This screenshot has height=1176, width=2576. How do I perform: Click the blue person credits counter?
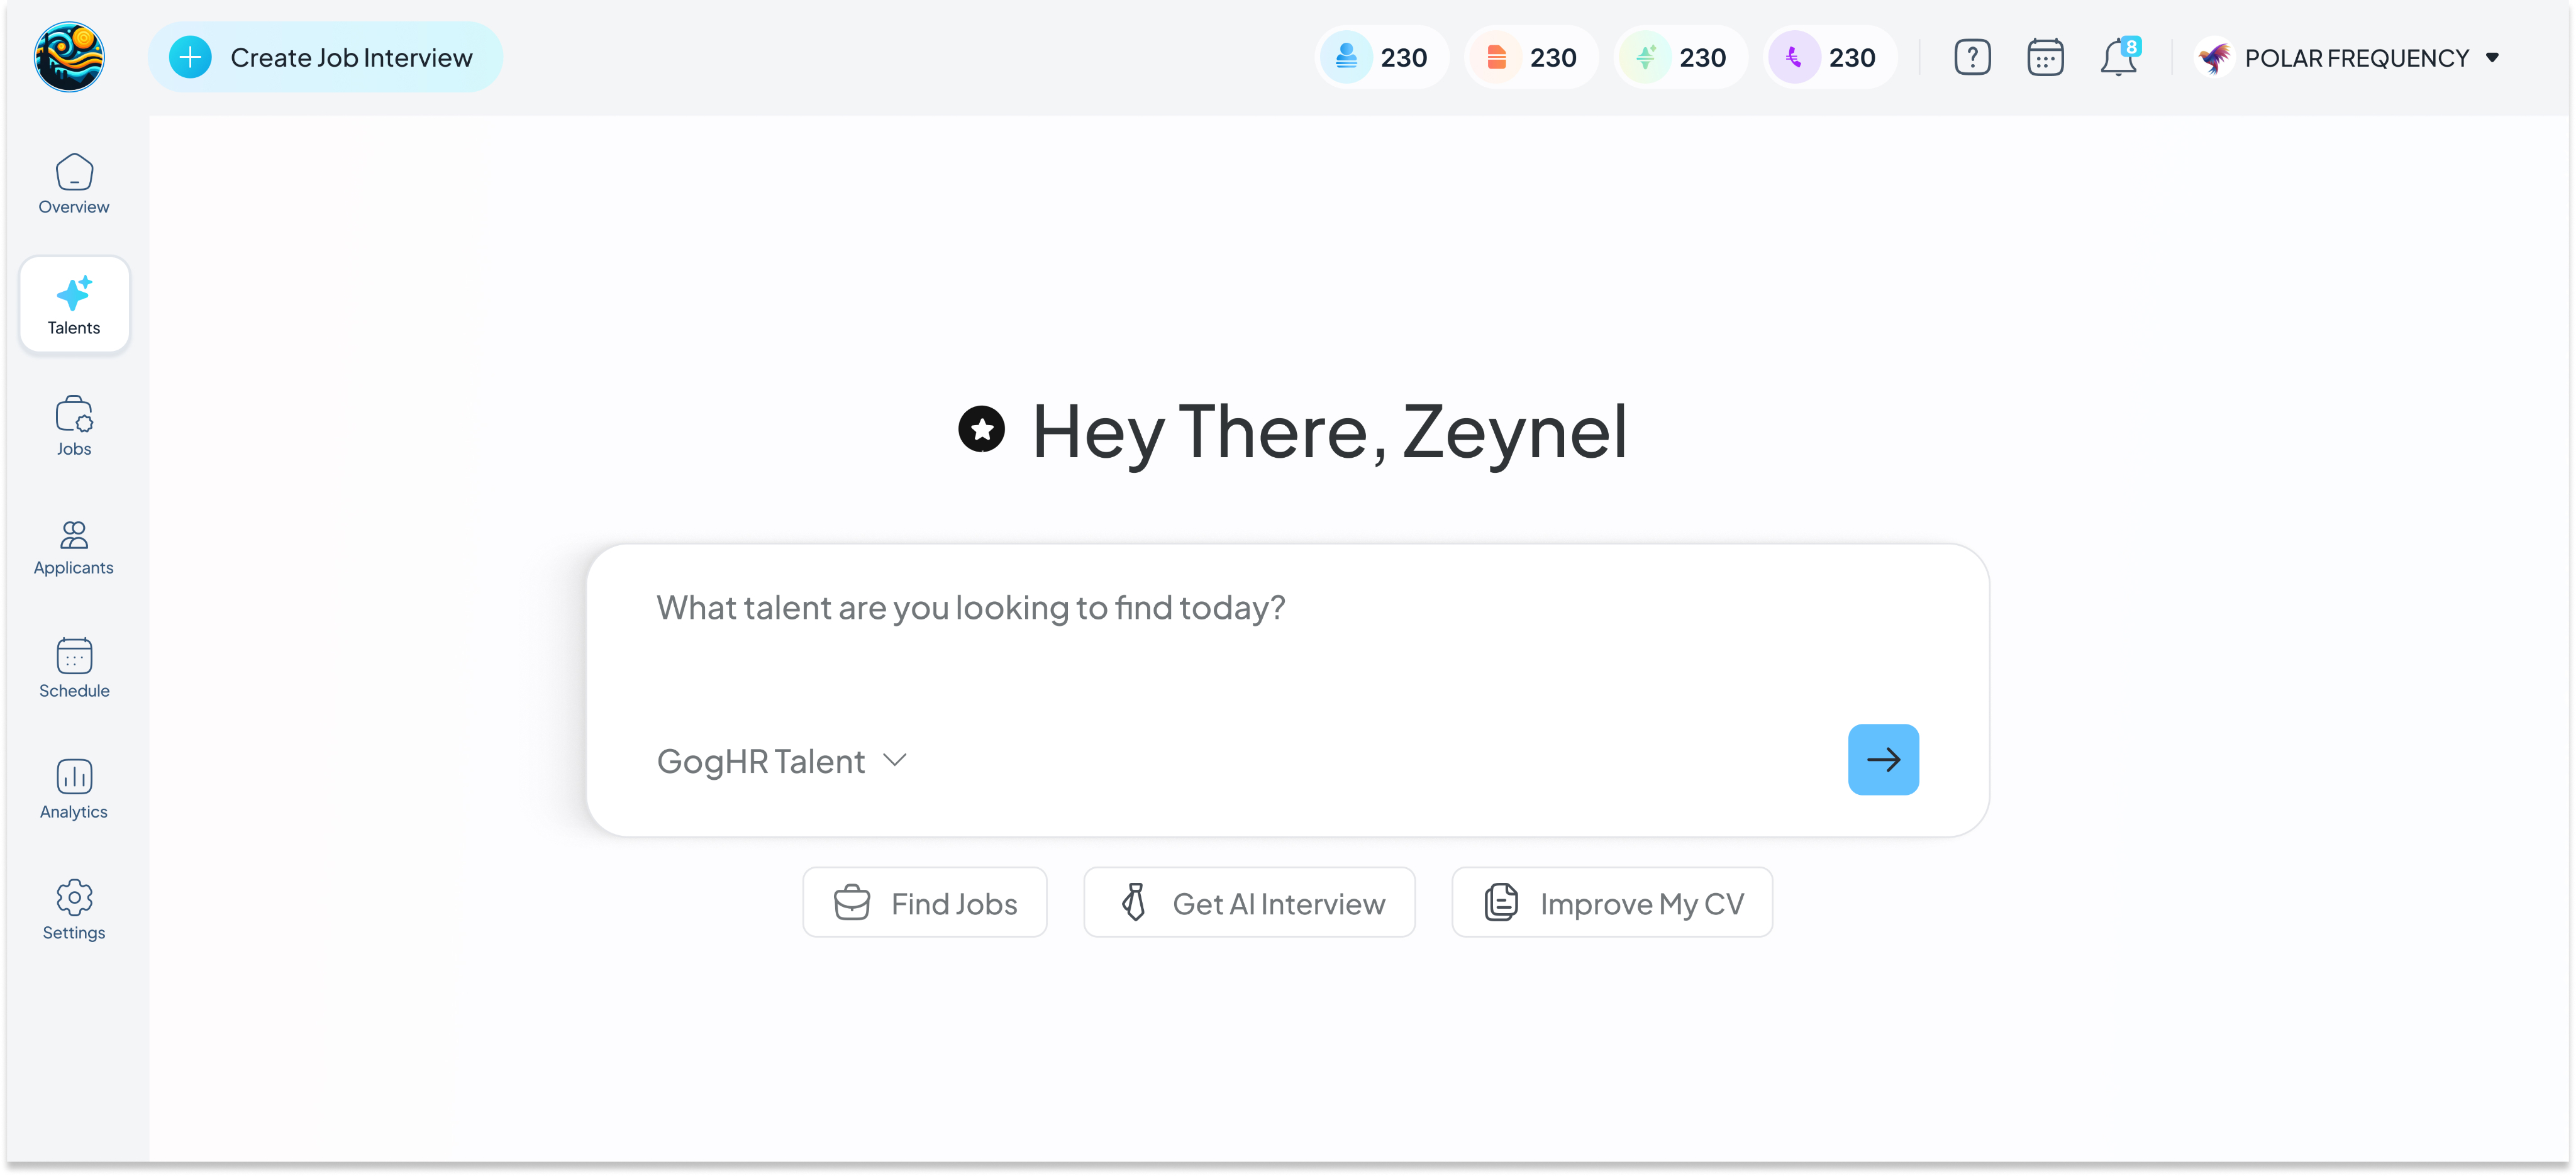pyautogui.click(x=1381, y=58)
